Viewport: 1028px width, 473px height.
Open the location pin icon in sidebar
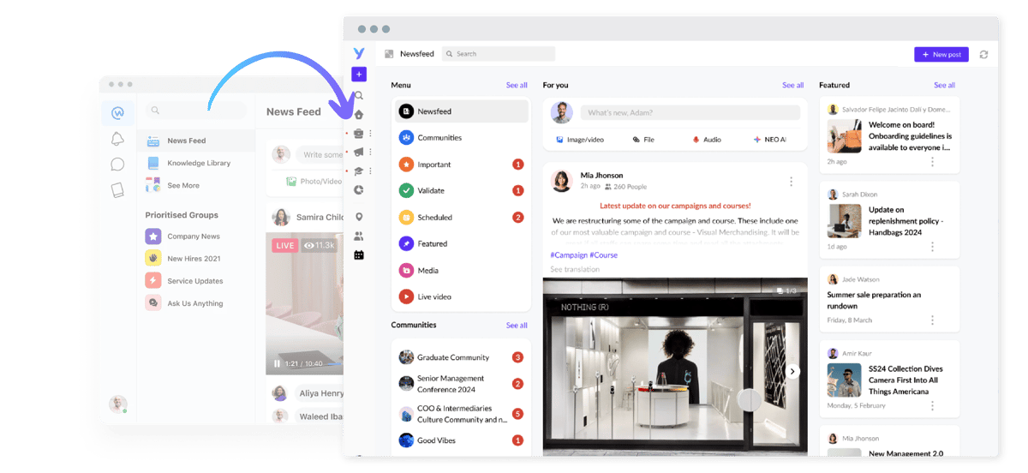click(x=359, y=217)
